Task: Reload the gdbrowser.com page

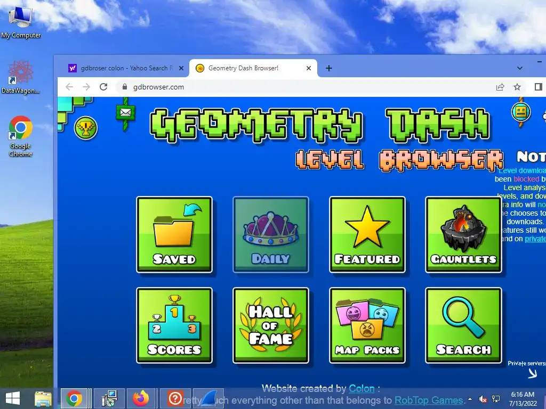Action: tap(103, 87)
